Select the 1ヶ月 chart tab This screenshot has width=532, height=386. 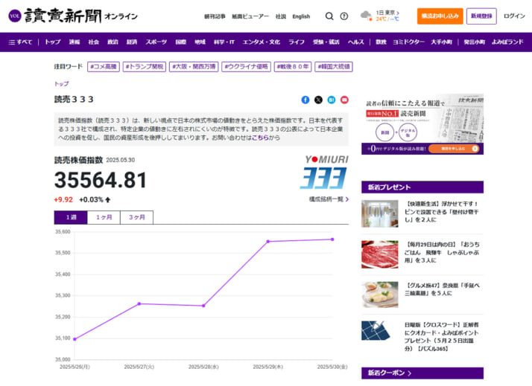click(104, 217)
